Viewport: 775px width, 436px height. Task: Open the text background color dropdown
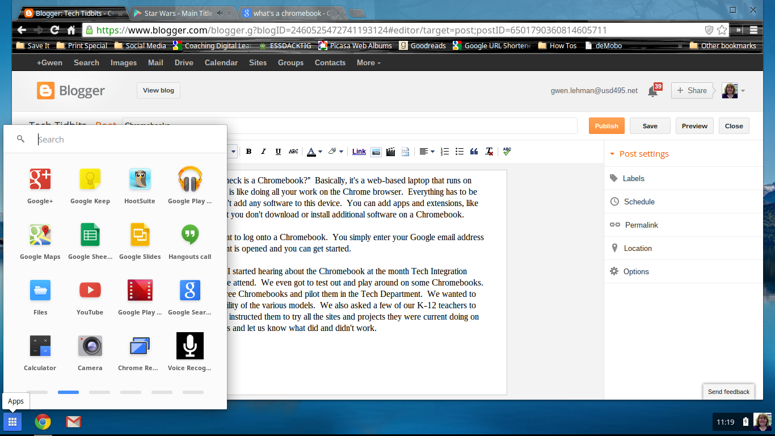point(336,152)
